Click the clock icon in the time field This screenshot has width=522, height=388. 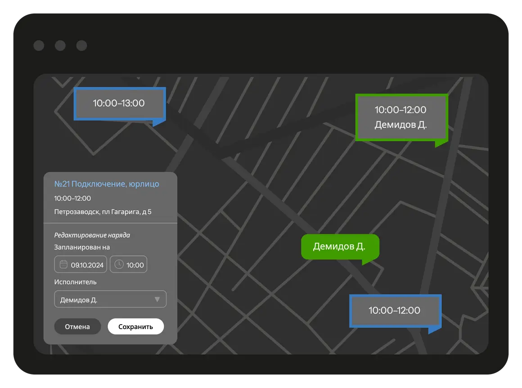(119, 264)
